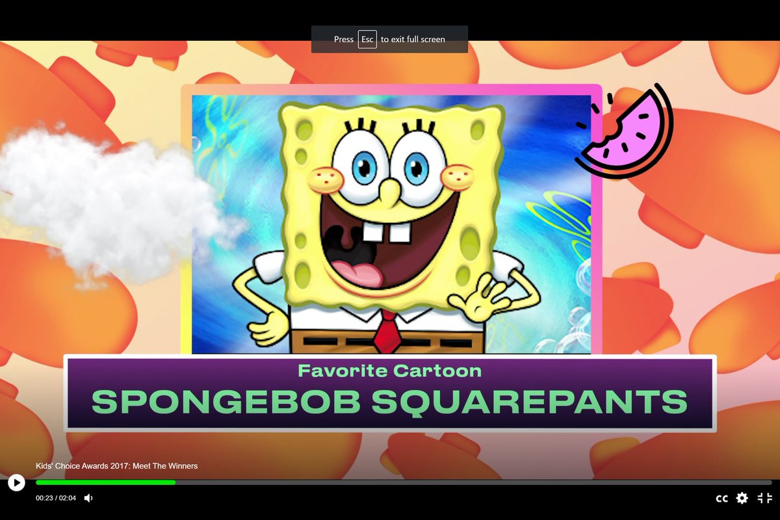Click the play button in the player bar
The width and height of the screenshot is (780, 520).
pos(16,483)
